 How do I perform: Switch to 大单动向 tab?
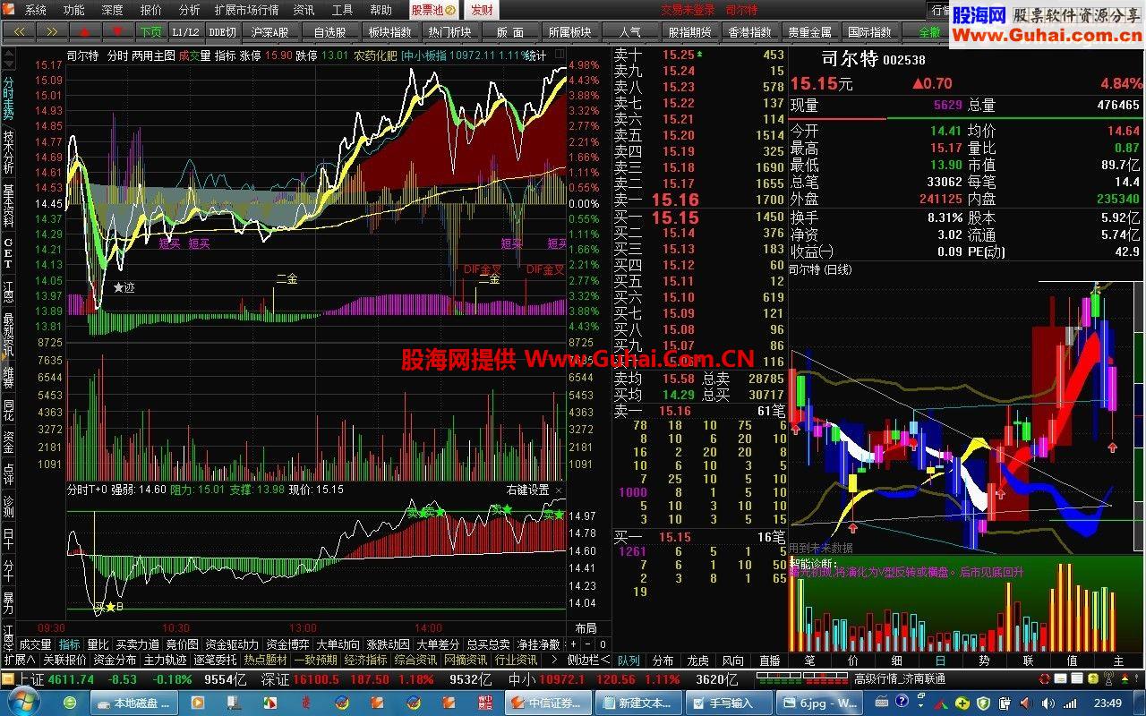[338, 644]
